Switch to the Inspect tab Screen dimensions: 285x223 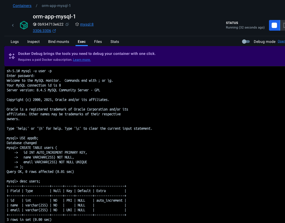click(x=33, y=42)
